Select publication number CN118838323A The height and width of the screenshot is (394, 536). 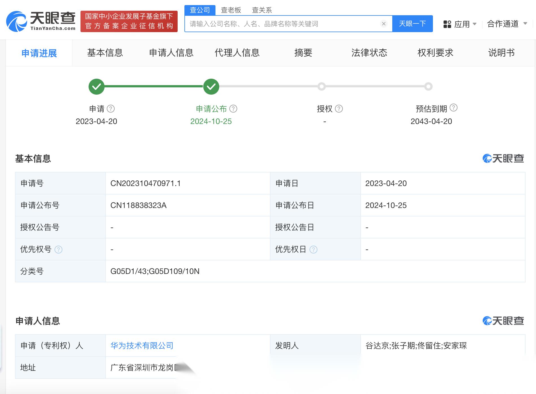pyautogui.click(x=138, y=205)
